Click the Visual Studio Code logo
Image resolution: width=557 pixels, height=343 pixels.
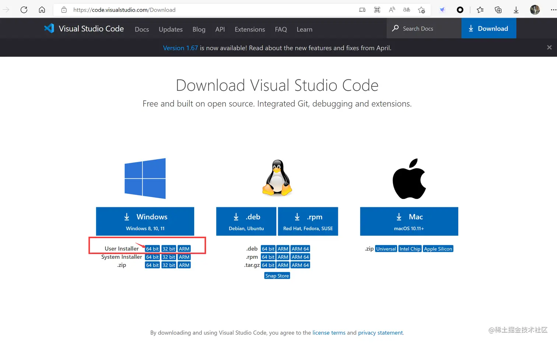[49, 28]
